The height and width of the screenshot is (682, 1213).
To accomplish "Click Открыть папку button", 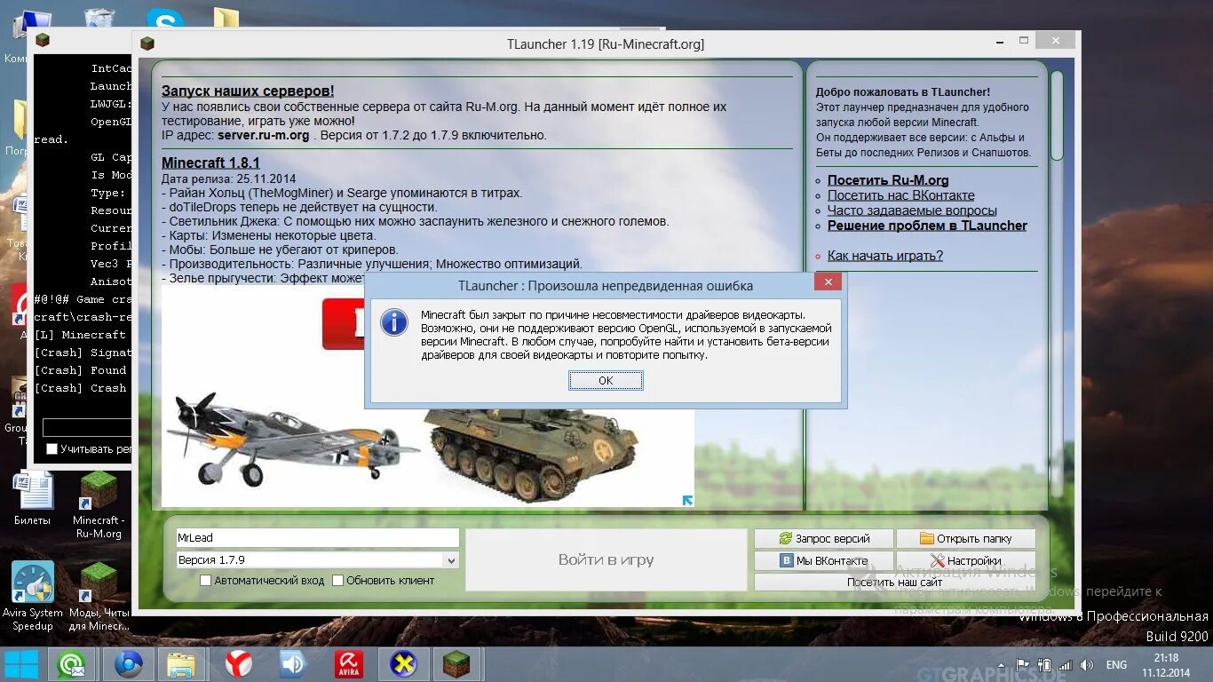I will tap(966, 538).
